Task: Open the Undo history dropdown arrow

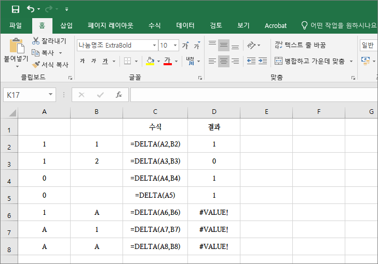Action: (x=38, y=9)
